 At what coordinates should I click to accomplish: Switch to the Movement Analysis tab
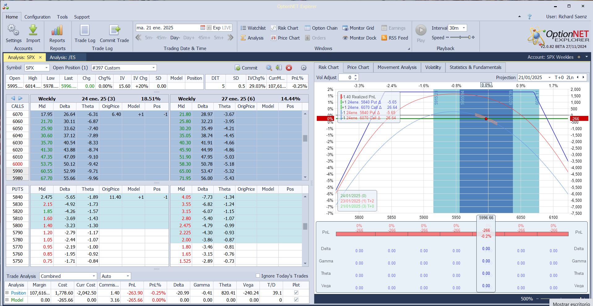(x=397, y=67)
